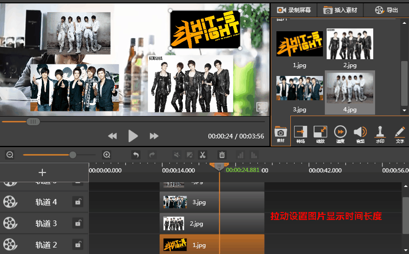409x254 pixels.
Task: Click the 00:00:42.000 ruler mark
Action: [x=325, y=171]
